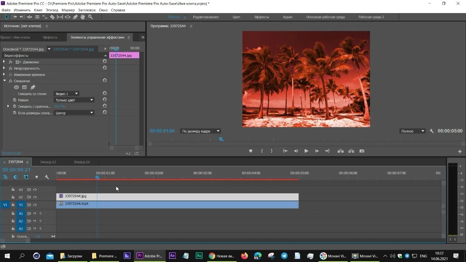
Task: Mute audio track A1
Action: [35, 214]
